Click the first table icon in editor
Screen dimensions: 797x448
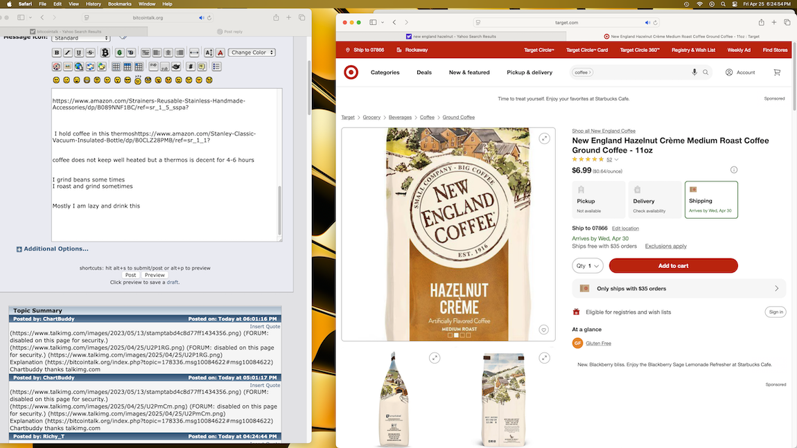pos(116,66)
